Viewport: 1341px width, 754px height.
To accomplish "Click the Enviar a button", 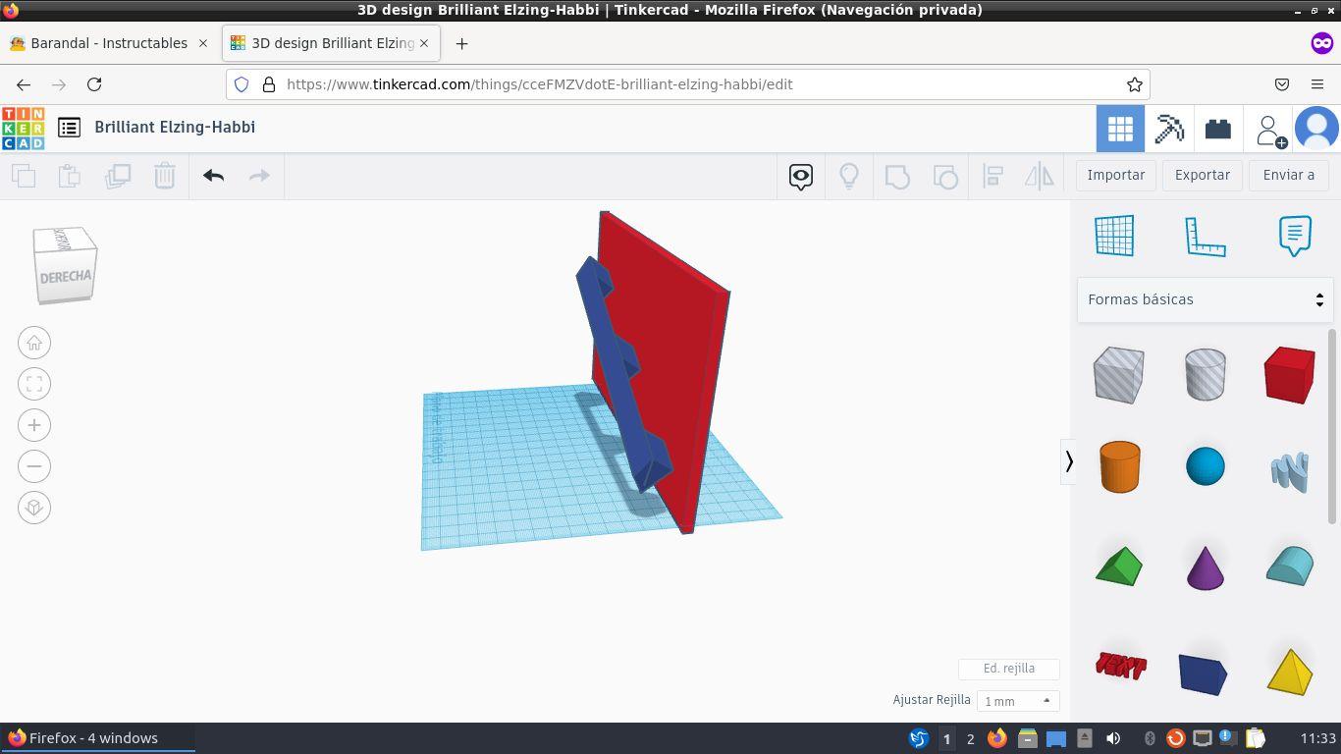I will point(1289,175).
